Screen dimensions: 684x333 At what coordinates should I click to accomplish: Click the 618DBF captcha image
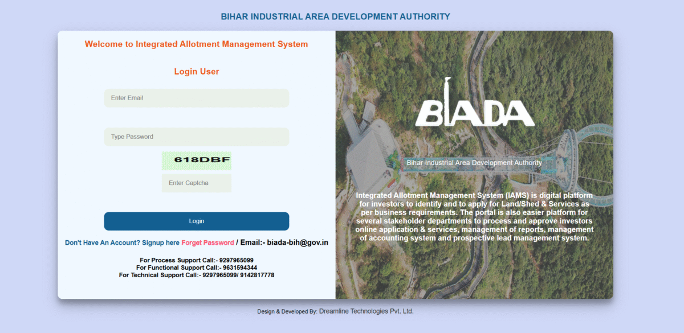(196, 161)
